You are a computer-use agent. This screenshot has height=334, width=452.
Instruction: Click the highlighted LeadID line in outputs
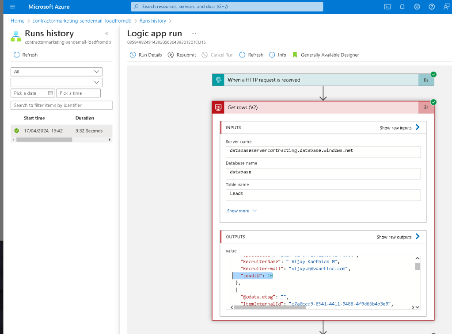[x=253, y=276]
